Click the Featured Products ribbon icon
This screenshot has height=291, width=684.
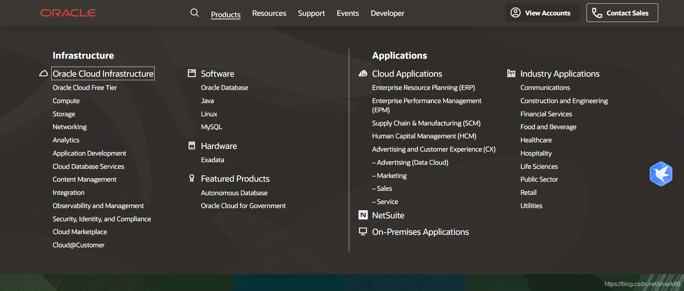(x=192, y=178)
